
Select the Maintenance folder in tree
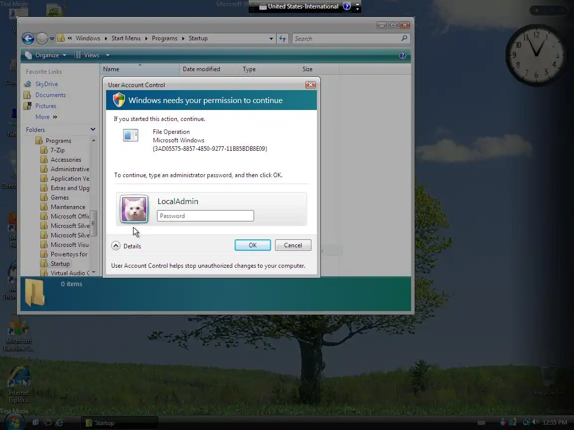point(63,207)
